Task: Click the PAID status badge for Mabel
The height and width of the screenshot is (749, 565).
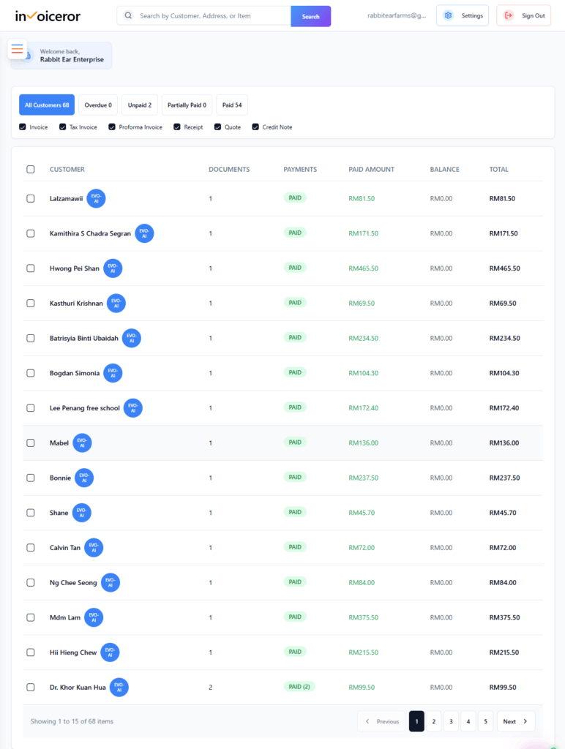Action: tap(295, 443)
